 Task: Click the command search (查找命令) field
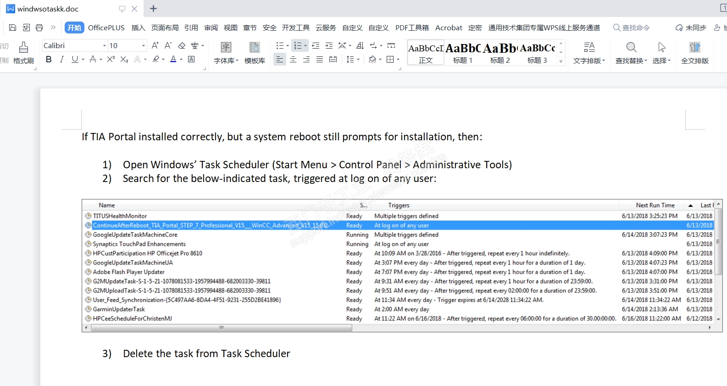coord(632,28)
